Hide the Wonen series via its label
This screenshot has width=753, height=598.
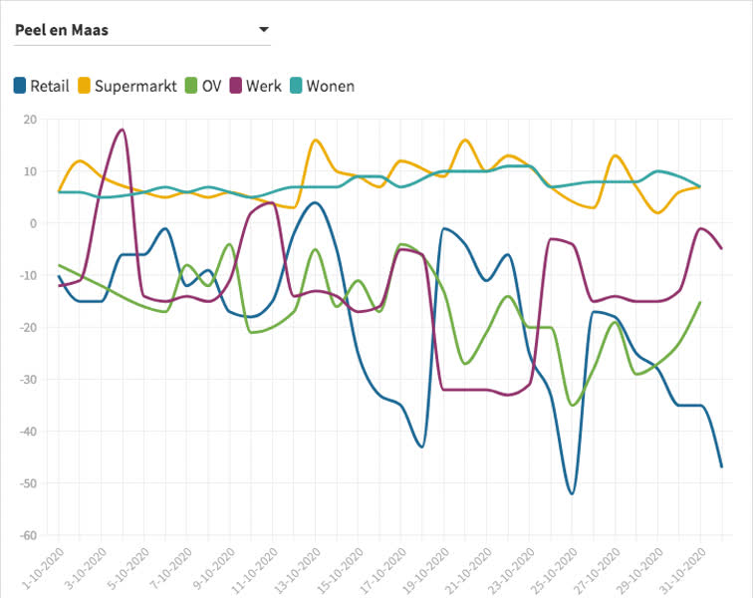point(330,86)
